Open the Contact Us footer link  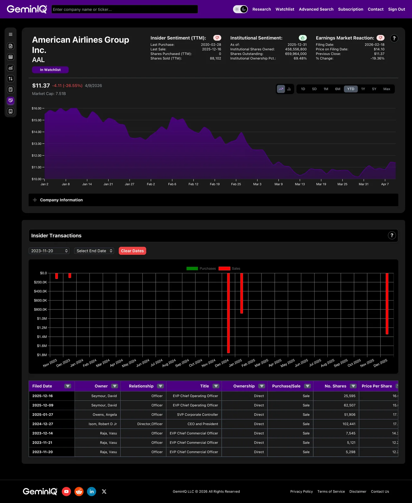pyautogui.click(x=380, y=491)
